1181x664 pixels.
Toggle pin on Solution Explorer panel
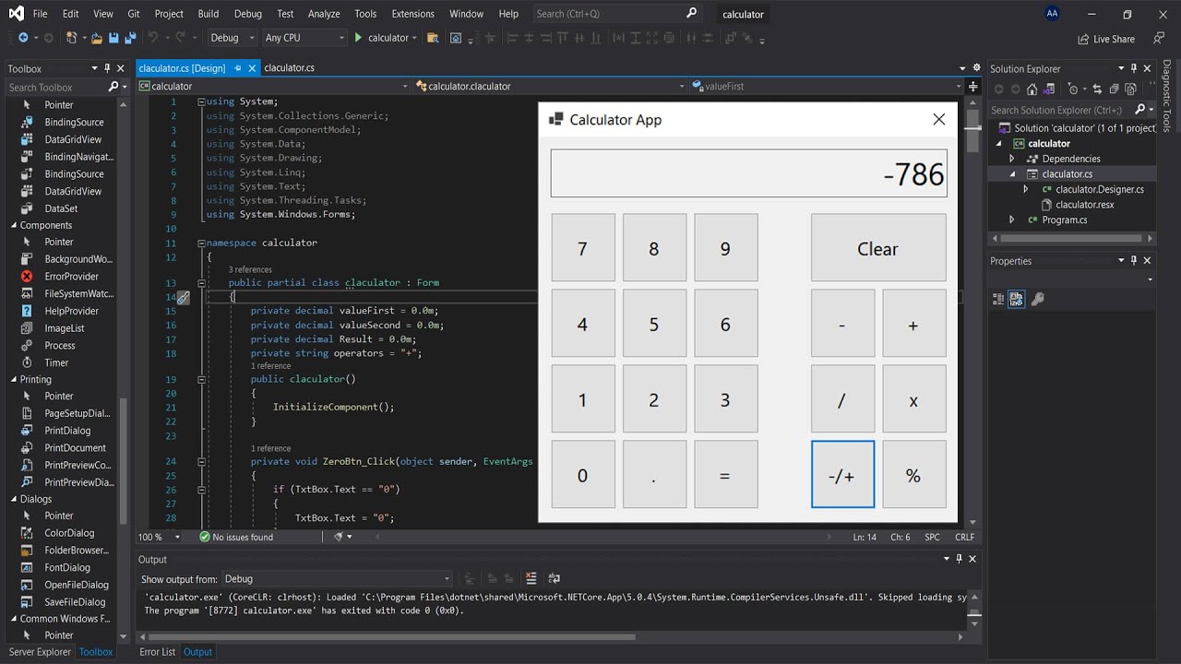coord(1135,68)
